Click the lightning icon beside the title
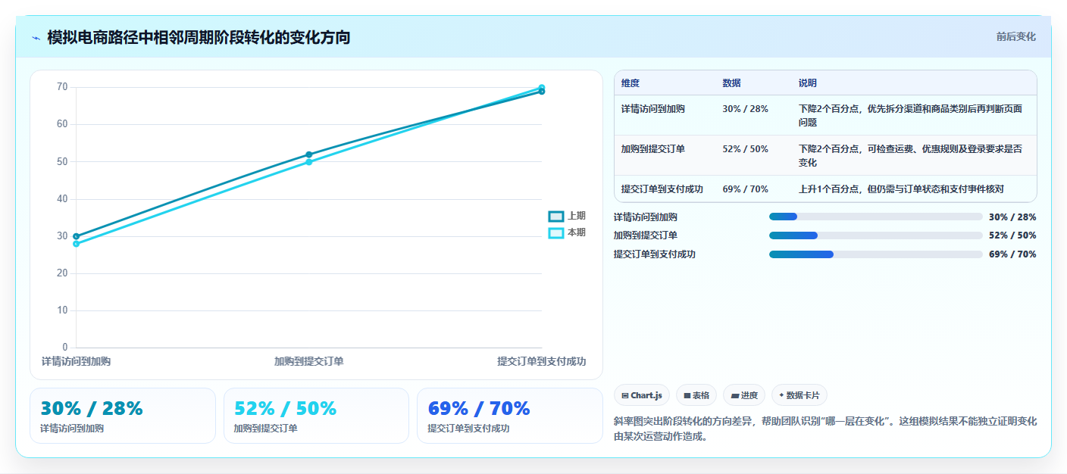The image size is (1067, 474). pyautogui.click(x=36, y=38)
